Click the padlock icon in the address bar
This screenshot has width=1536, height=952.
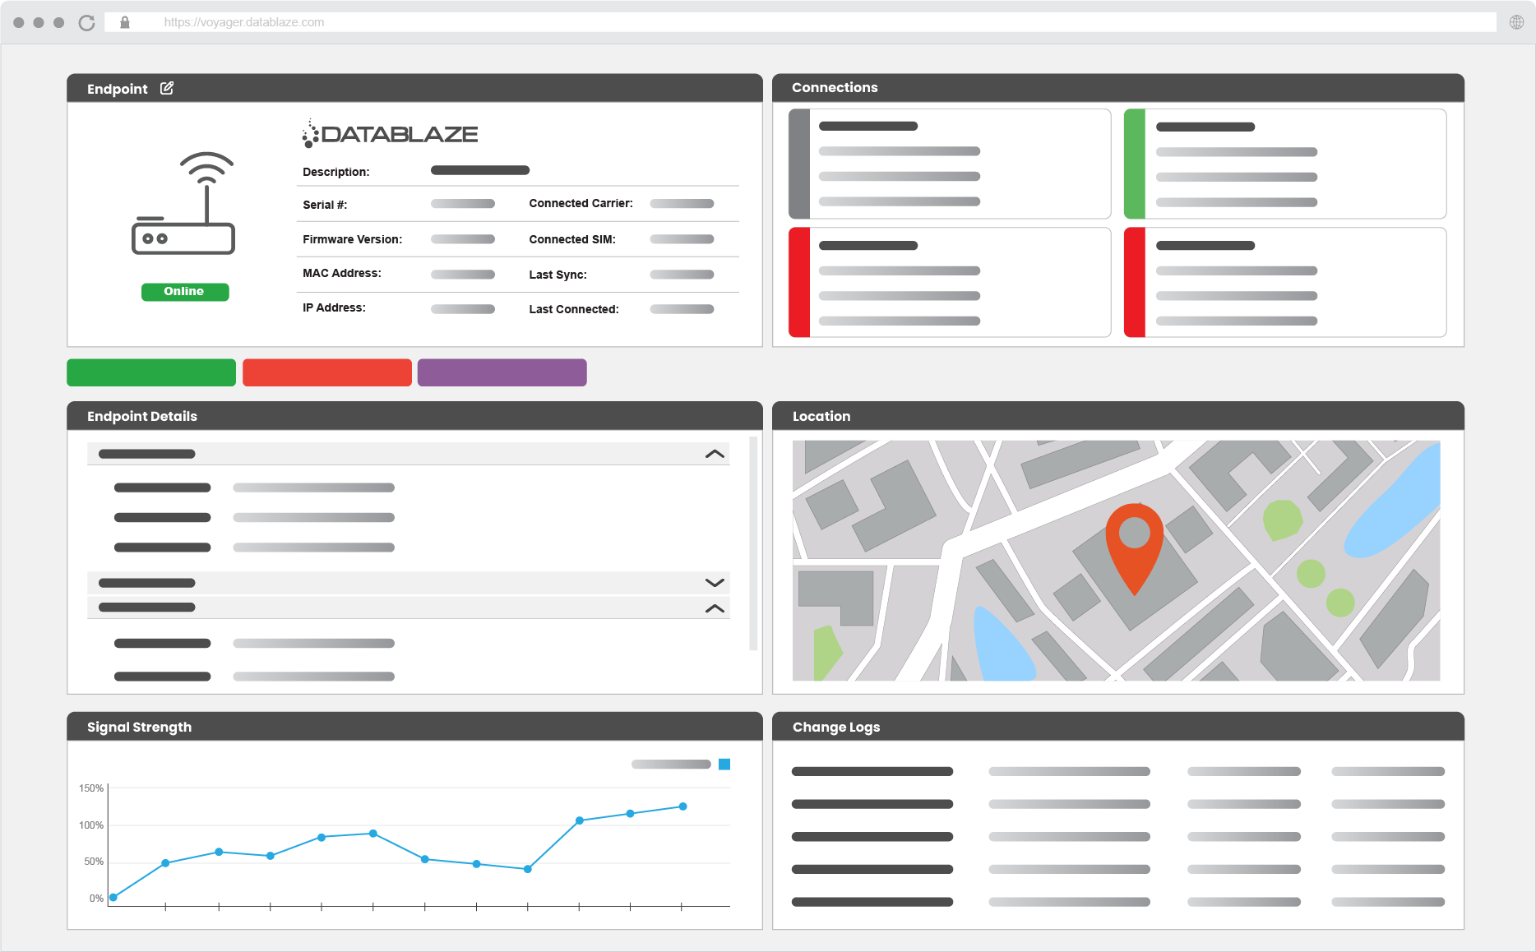point(124,21)
